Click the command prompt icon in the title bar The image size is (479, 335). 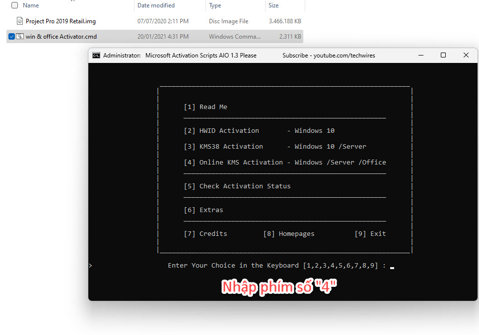pyautogui.click(x=96, y=56)
